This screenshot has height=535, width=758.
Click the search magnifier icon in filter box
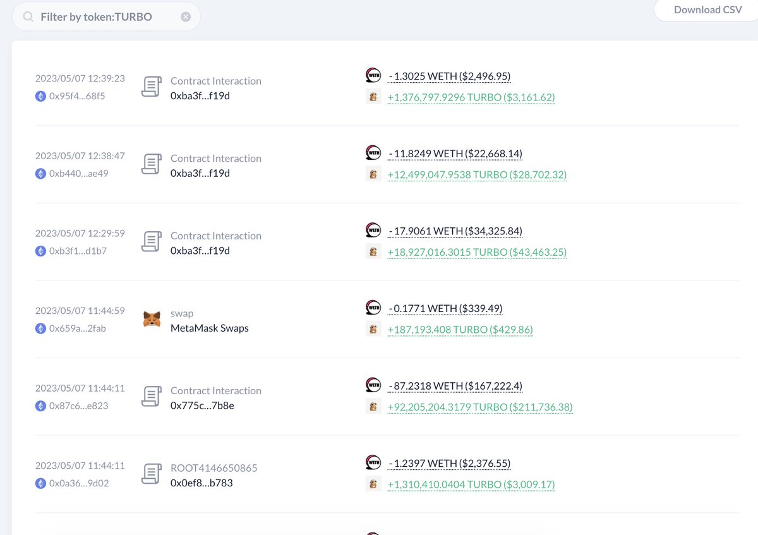28,17
